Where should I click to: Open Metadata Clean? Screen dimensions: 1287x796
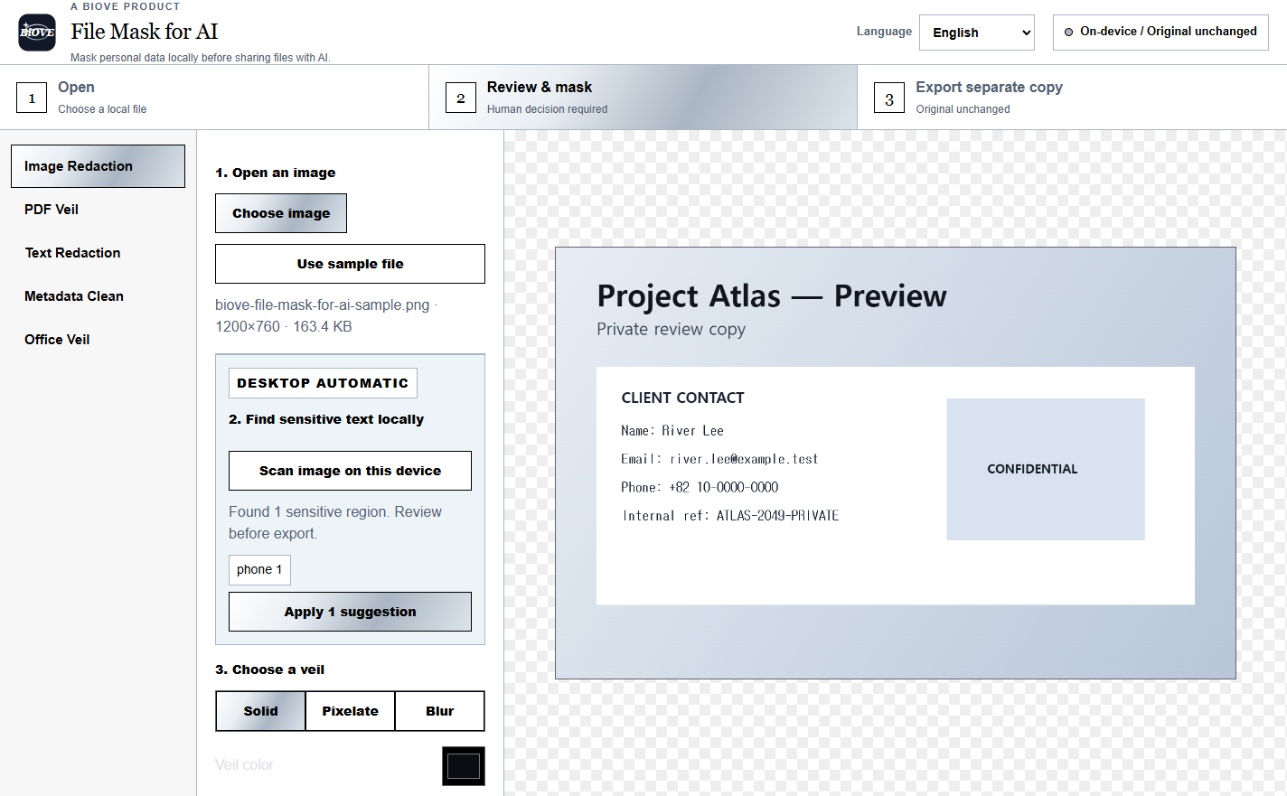click(98, 296)
